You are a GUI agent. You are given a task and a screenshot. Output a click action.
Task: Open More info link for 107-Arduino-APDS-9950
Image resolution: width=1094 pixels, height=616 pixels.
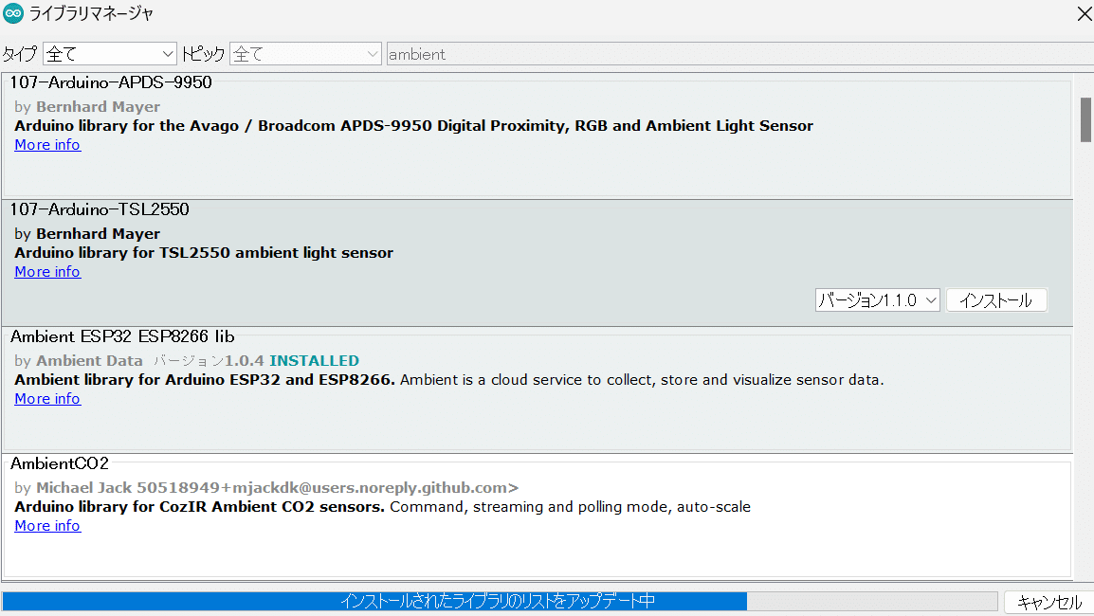(x=47, y=145)
